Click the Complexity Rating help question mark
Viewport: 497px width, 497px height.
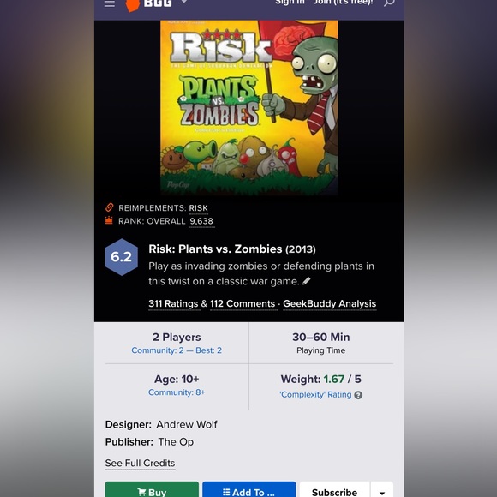tap(358, 395)
